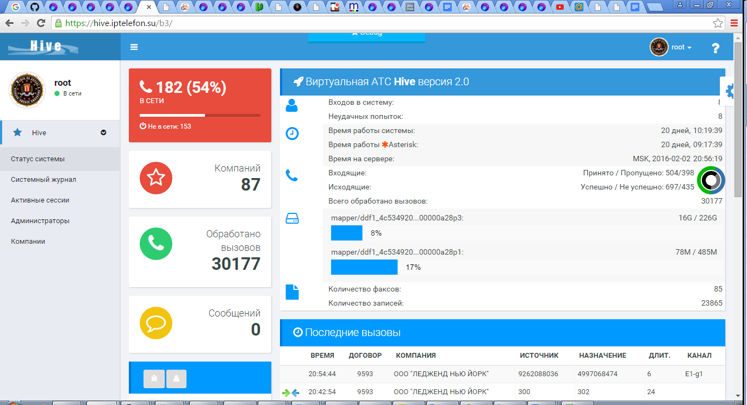Click the online users progress bar on red card
This screenshot has height=405, width=747.
200,115
